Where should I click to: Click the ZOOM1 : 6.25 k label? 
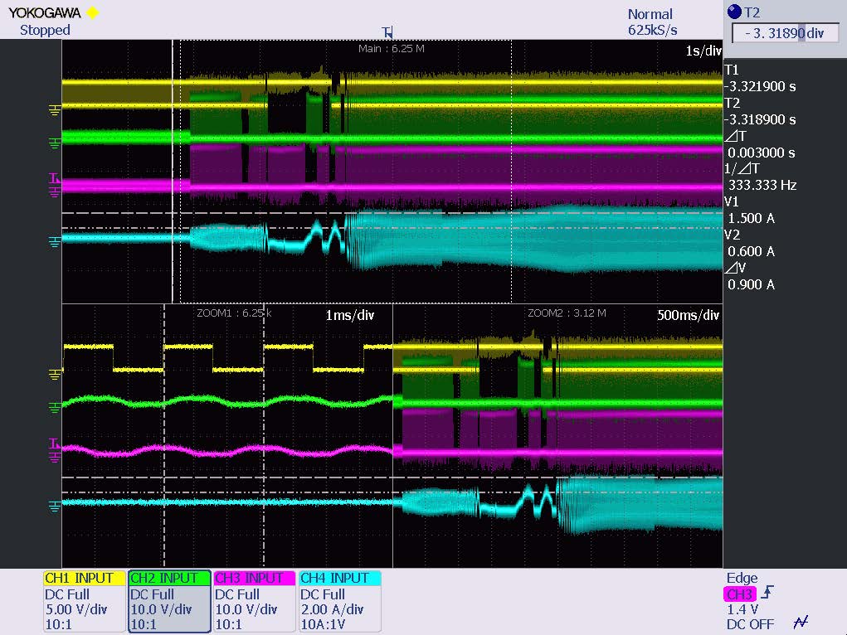coord(234,313)
